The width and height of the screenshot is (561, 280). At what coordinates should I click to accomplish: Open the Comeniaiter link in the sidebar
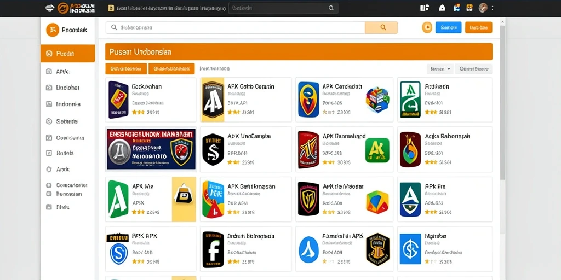click(x=72, y=185)
